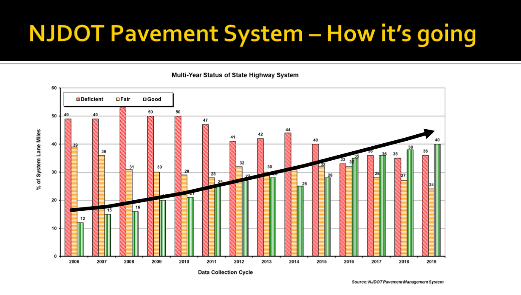Click data label '33' above 2016 Deficient bar
521x295 pixels.
[343, 160]
